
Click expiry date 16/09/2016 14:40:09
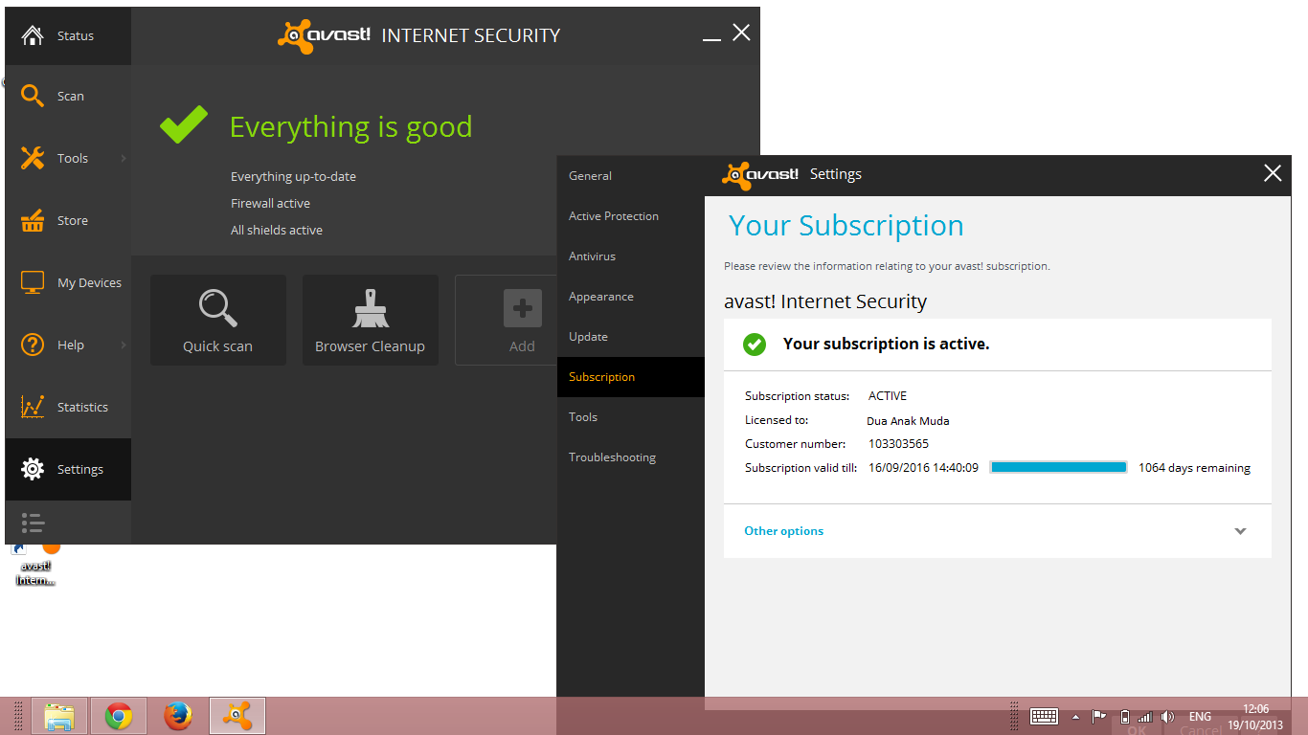pos(923,468)
